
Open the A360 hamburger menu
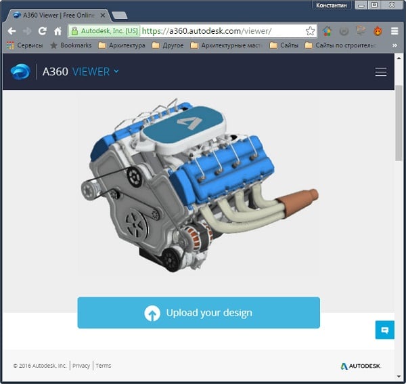point(380,72)
